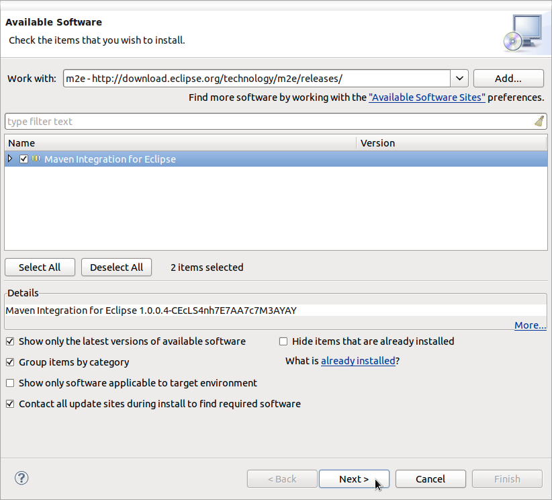
Task: Expand the Maven Integration for Eclipse tree node
Action: point(10,159)
